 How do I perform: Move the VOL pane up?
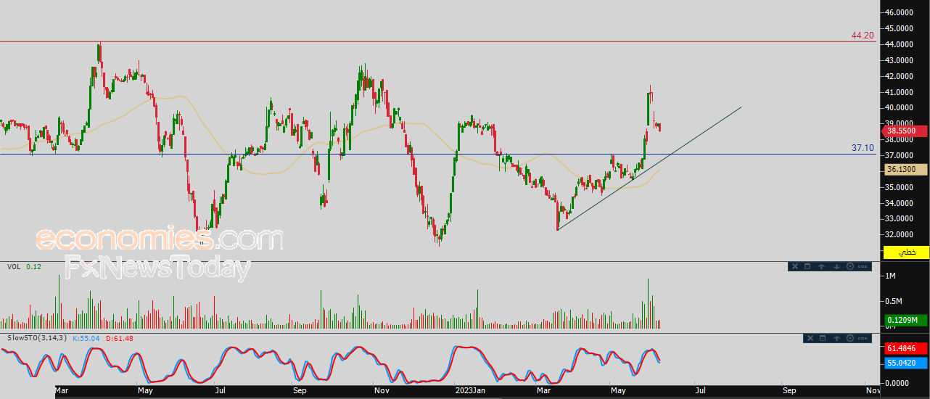click(821, 266)
